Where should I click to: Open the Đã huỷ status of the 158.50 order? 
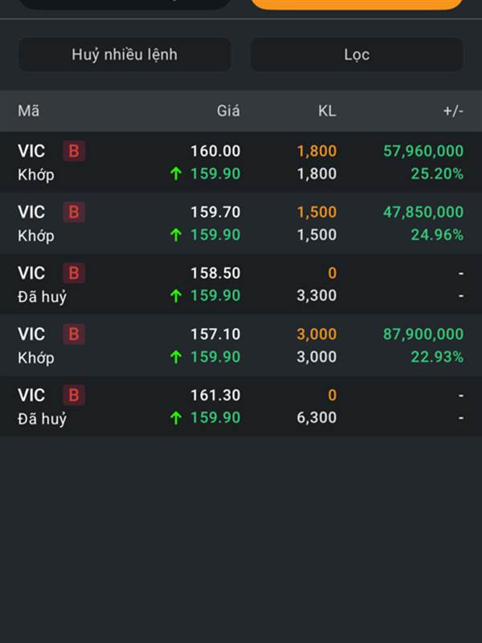[x=42, y=297]
